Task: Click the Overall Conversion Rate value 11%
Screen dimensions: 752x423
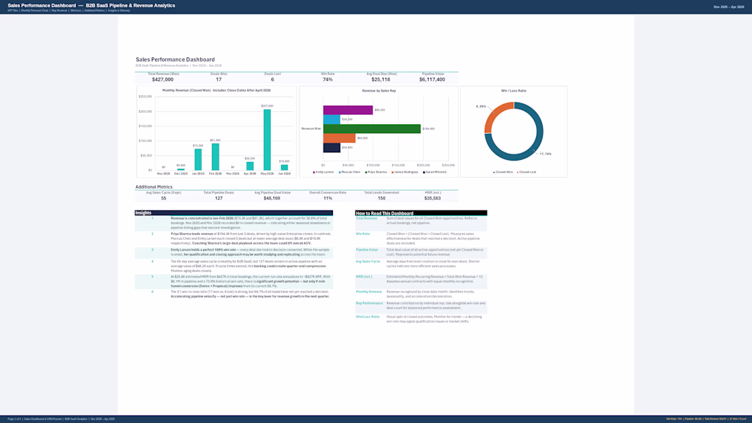Action: [x=327, y=198]
